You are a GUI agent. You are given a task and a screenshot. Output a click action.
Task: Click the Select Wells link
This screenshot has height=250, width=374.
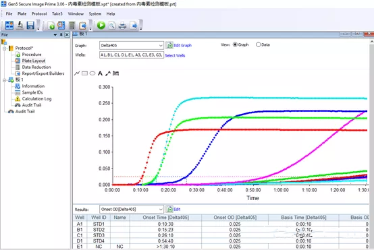click(175, 55)
